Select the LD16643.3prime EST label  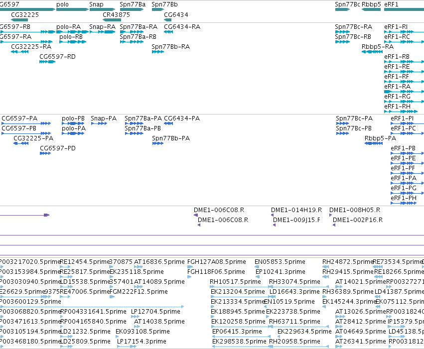point(294,292)
